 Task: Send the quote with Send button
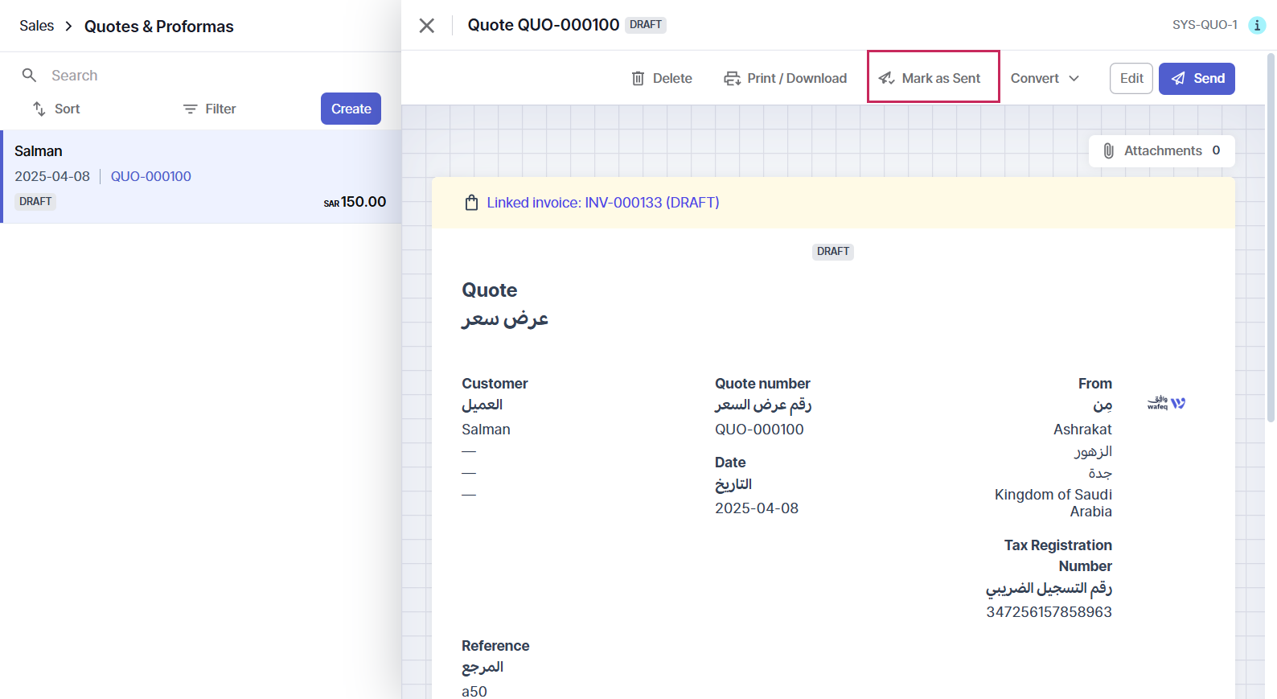(1197, 79)
